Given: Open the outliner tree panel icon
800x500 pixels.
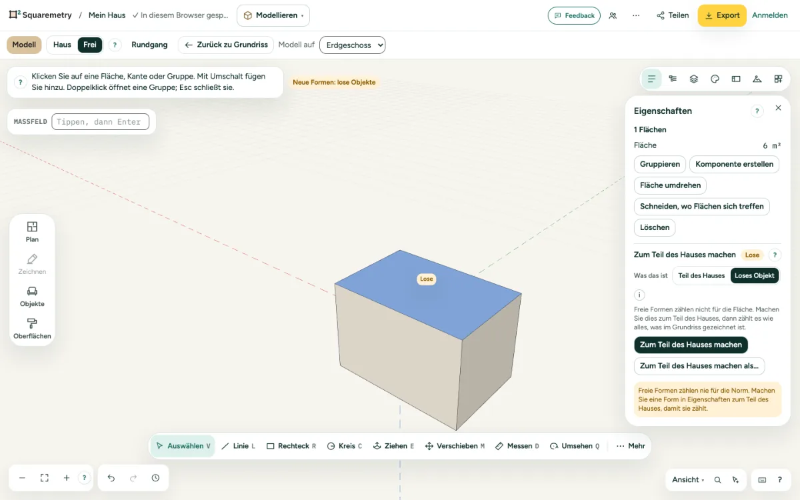Looking at the screenshot, I should [x=673, y=79].
